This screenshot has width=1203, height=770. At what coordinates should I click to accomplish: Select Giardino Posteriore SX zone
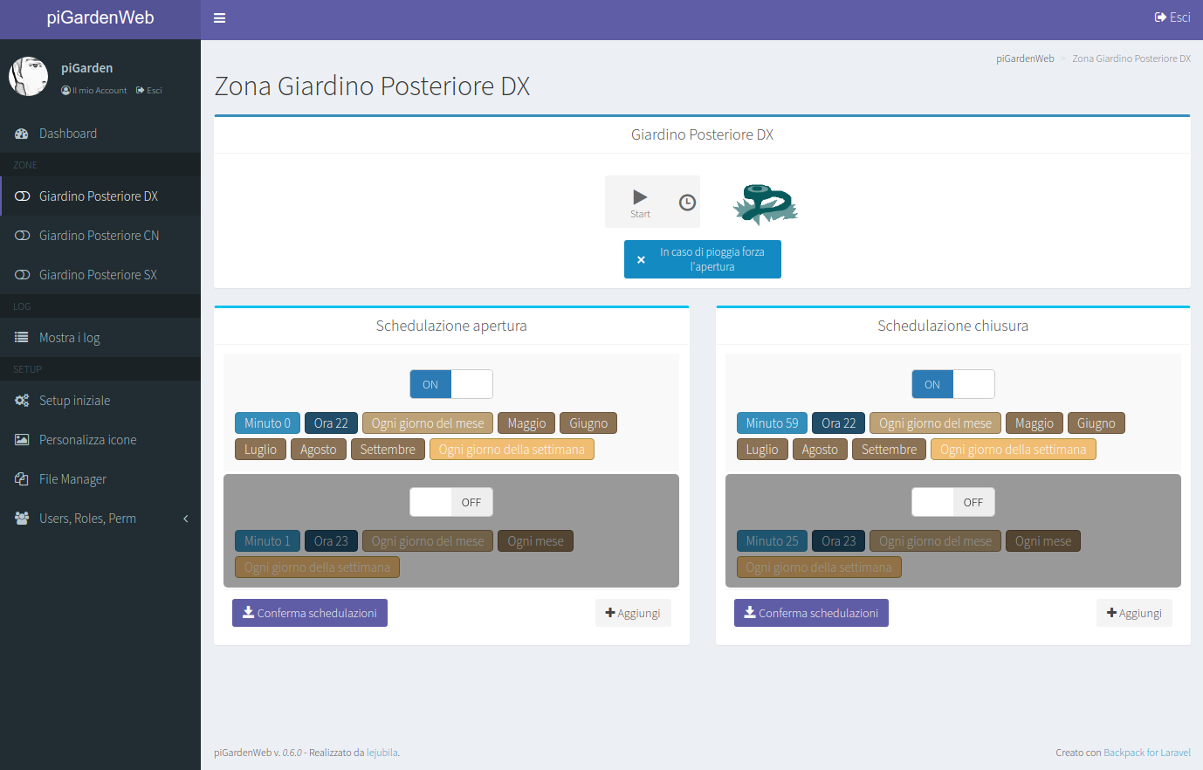[x=100, y=275]
